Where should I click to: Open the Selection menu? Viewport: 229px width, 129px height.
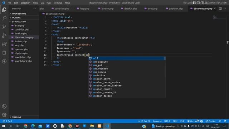pos(25,3)
